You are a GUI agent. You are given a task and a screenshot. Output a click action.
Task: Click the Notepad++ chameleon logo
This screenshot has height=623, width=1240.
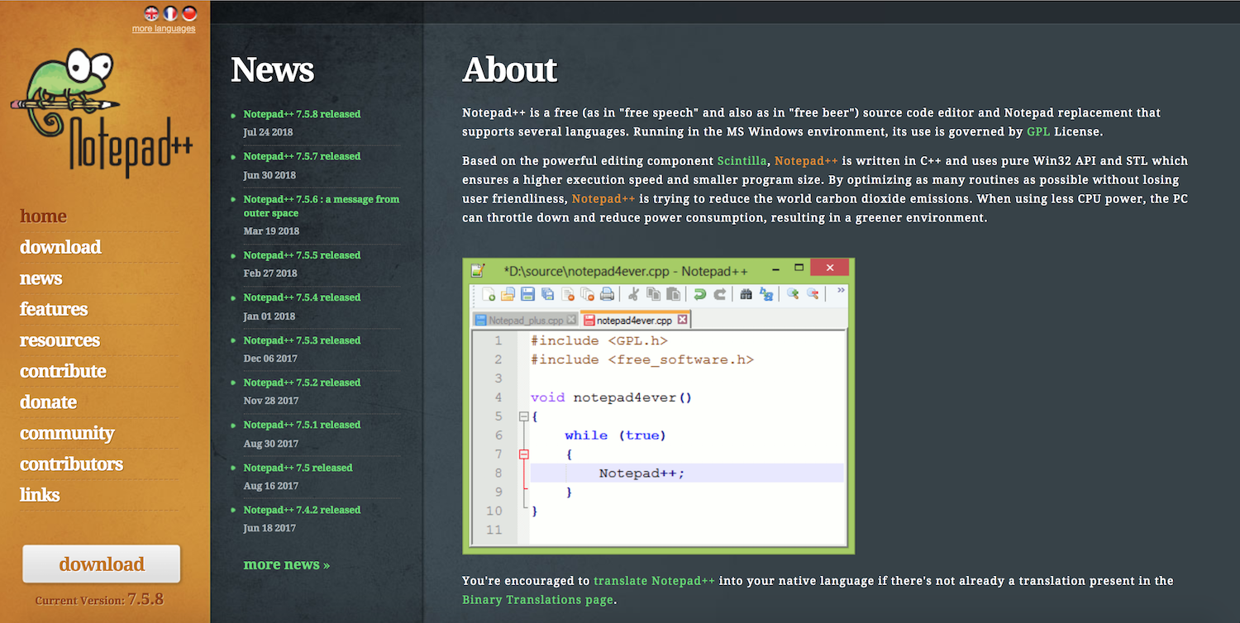(102, 112)
